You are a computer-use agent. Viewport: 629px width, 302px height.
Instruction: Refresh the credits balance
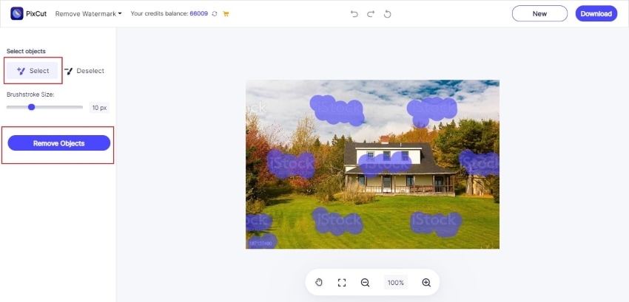coord(215,13)
